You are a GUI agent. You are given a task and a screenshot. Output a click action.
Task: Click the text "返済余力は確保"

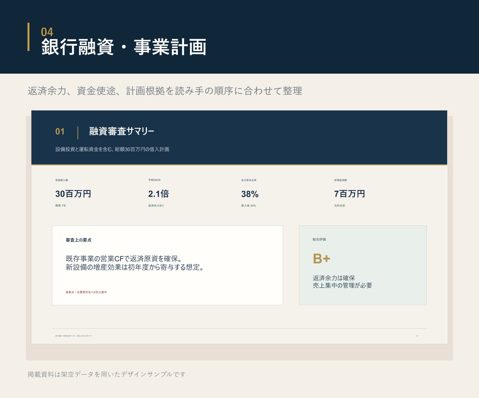pyautogui.click(x=334, y=278)
